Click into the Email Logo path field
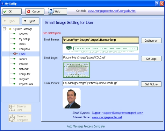 pos(101,58)
